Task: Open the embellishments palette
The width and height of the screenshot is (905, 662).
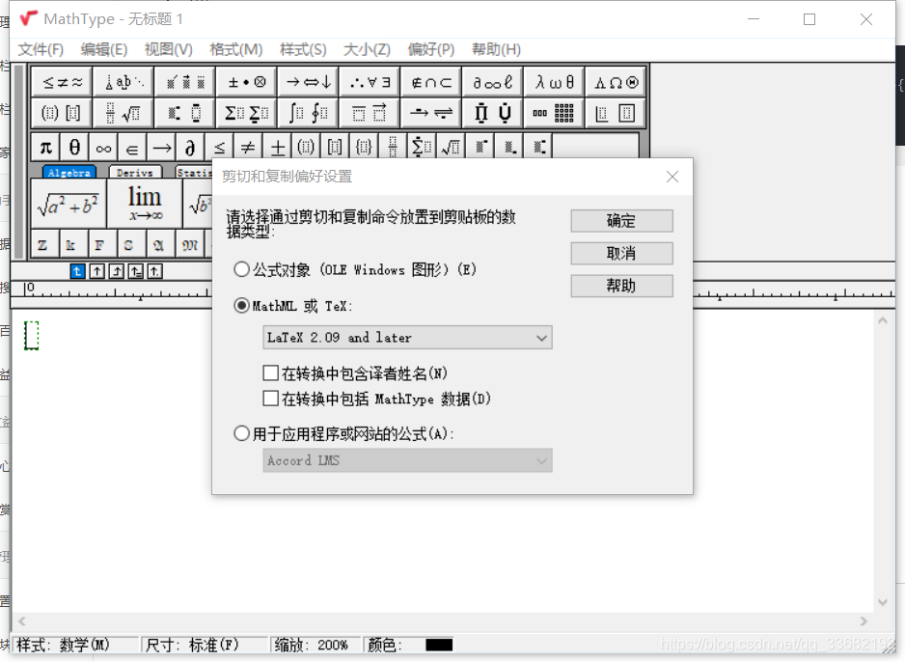Action: [185, 83]
